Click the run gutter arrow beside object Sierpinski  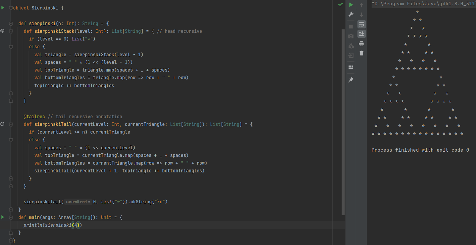[3, 7]
